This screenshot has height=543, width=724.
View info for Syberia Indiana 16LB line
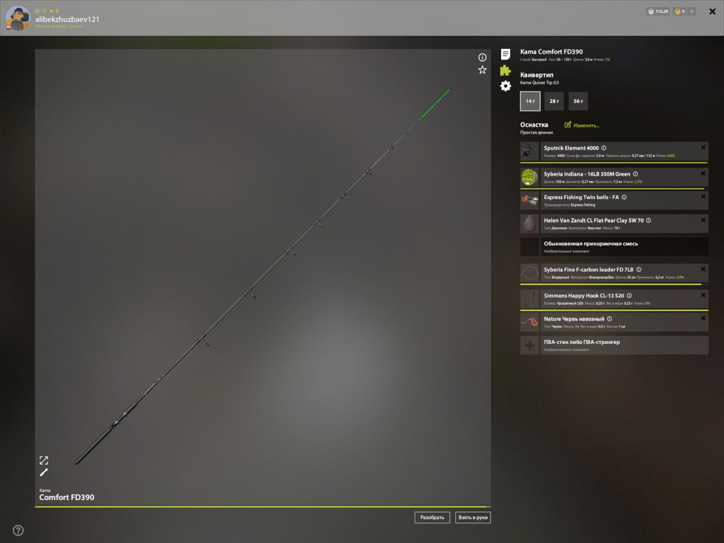635,174
